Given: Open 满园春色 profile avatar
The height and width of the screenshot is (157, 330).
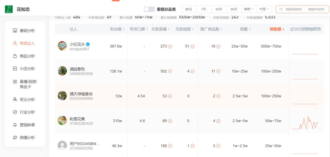Looking at the screenshot, I should (62, 71).
